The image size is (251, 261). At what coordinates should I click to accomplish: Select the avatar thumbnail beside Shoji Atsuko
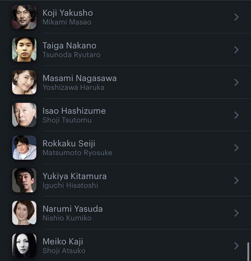tap(24, 246)
